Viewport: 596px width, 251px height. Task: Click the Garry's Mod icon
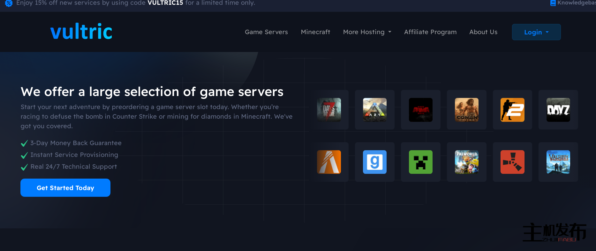pyautogui.click(x=375, y=162)
